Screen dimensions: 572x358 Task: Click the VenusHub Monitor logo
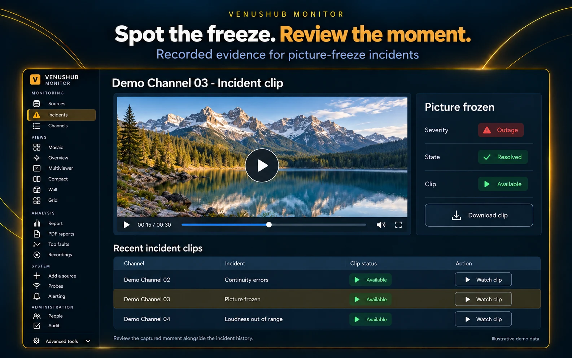point(54,80)
